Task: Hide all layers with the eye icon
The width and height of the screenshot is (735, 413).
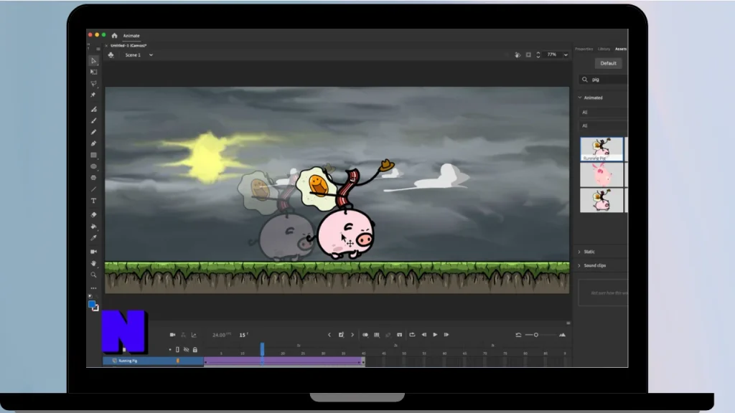Action: point(186,349)
